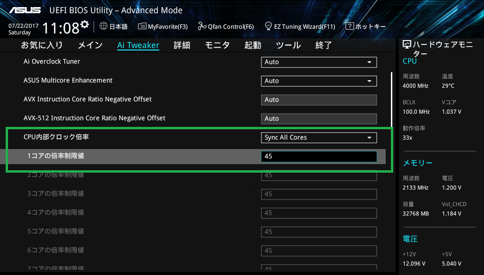The height and width of the screenshot is (275, 484).
Task: Click AVX Instruction Core Ratio Negative Offset field
Action: 319,100
